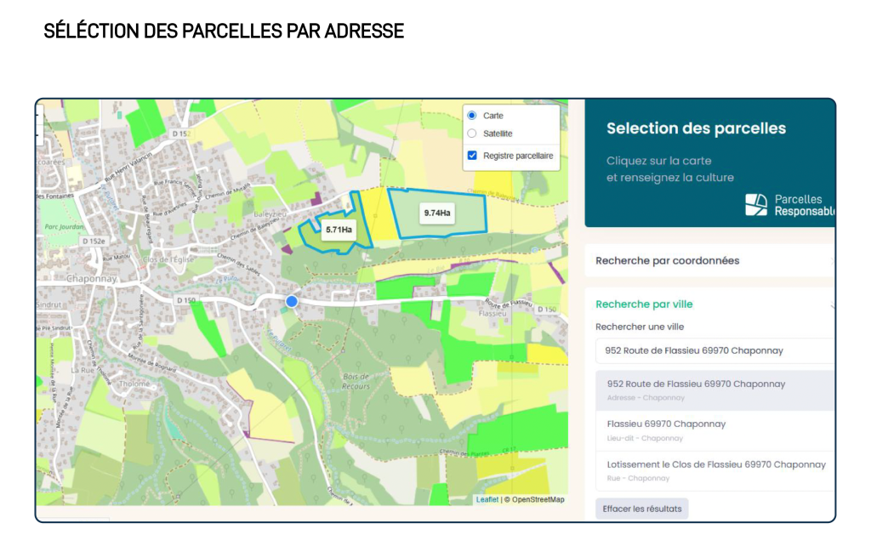Screen dimensions: 871x552
Task: Click the Leaflet attribution link
Action: [x=486, y=498]
